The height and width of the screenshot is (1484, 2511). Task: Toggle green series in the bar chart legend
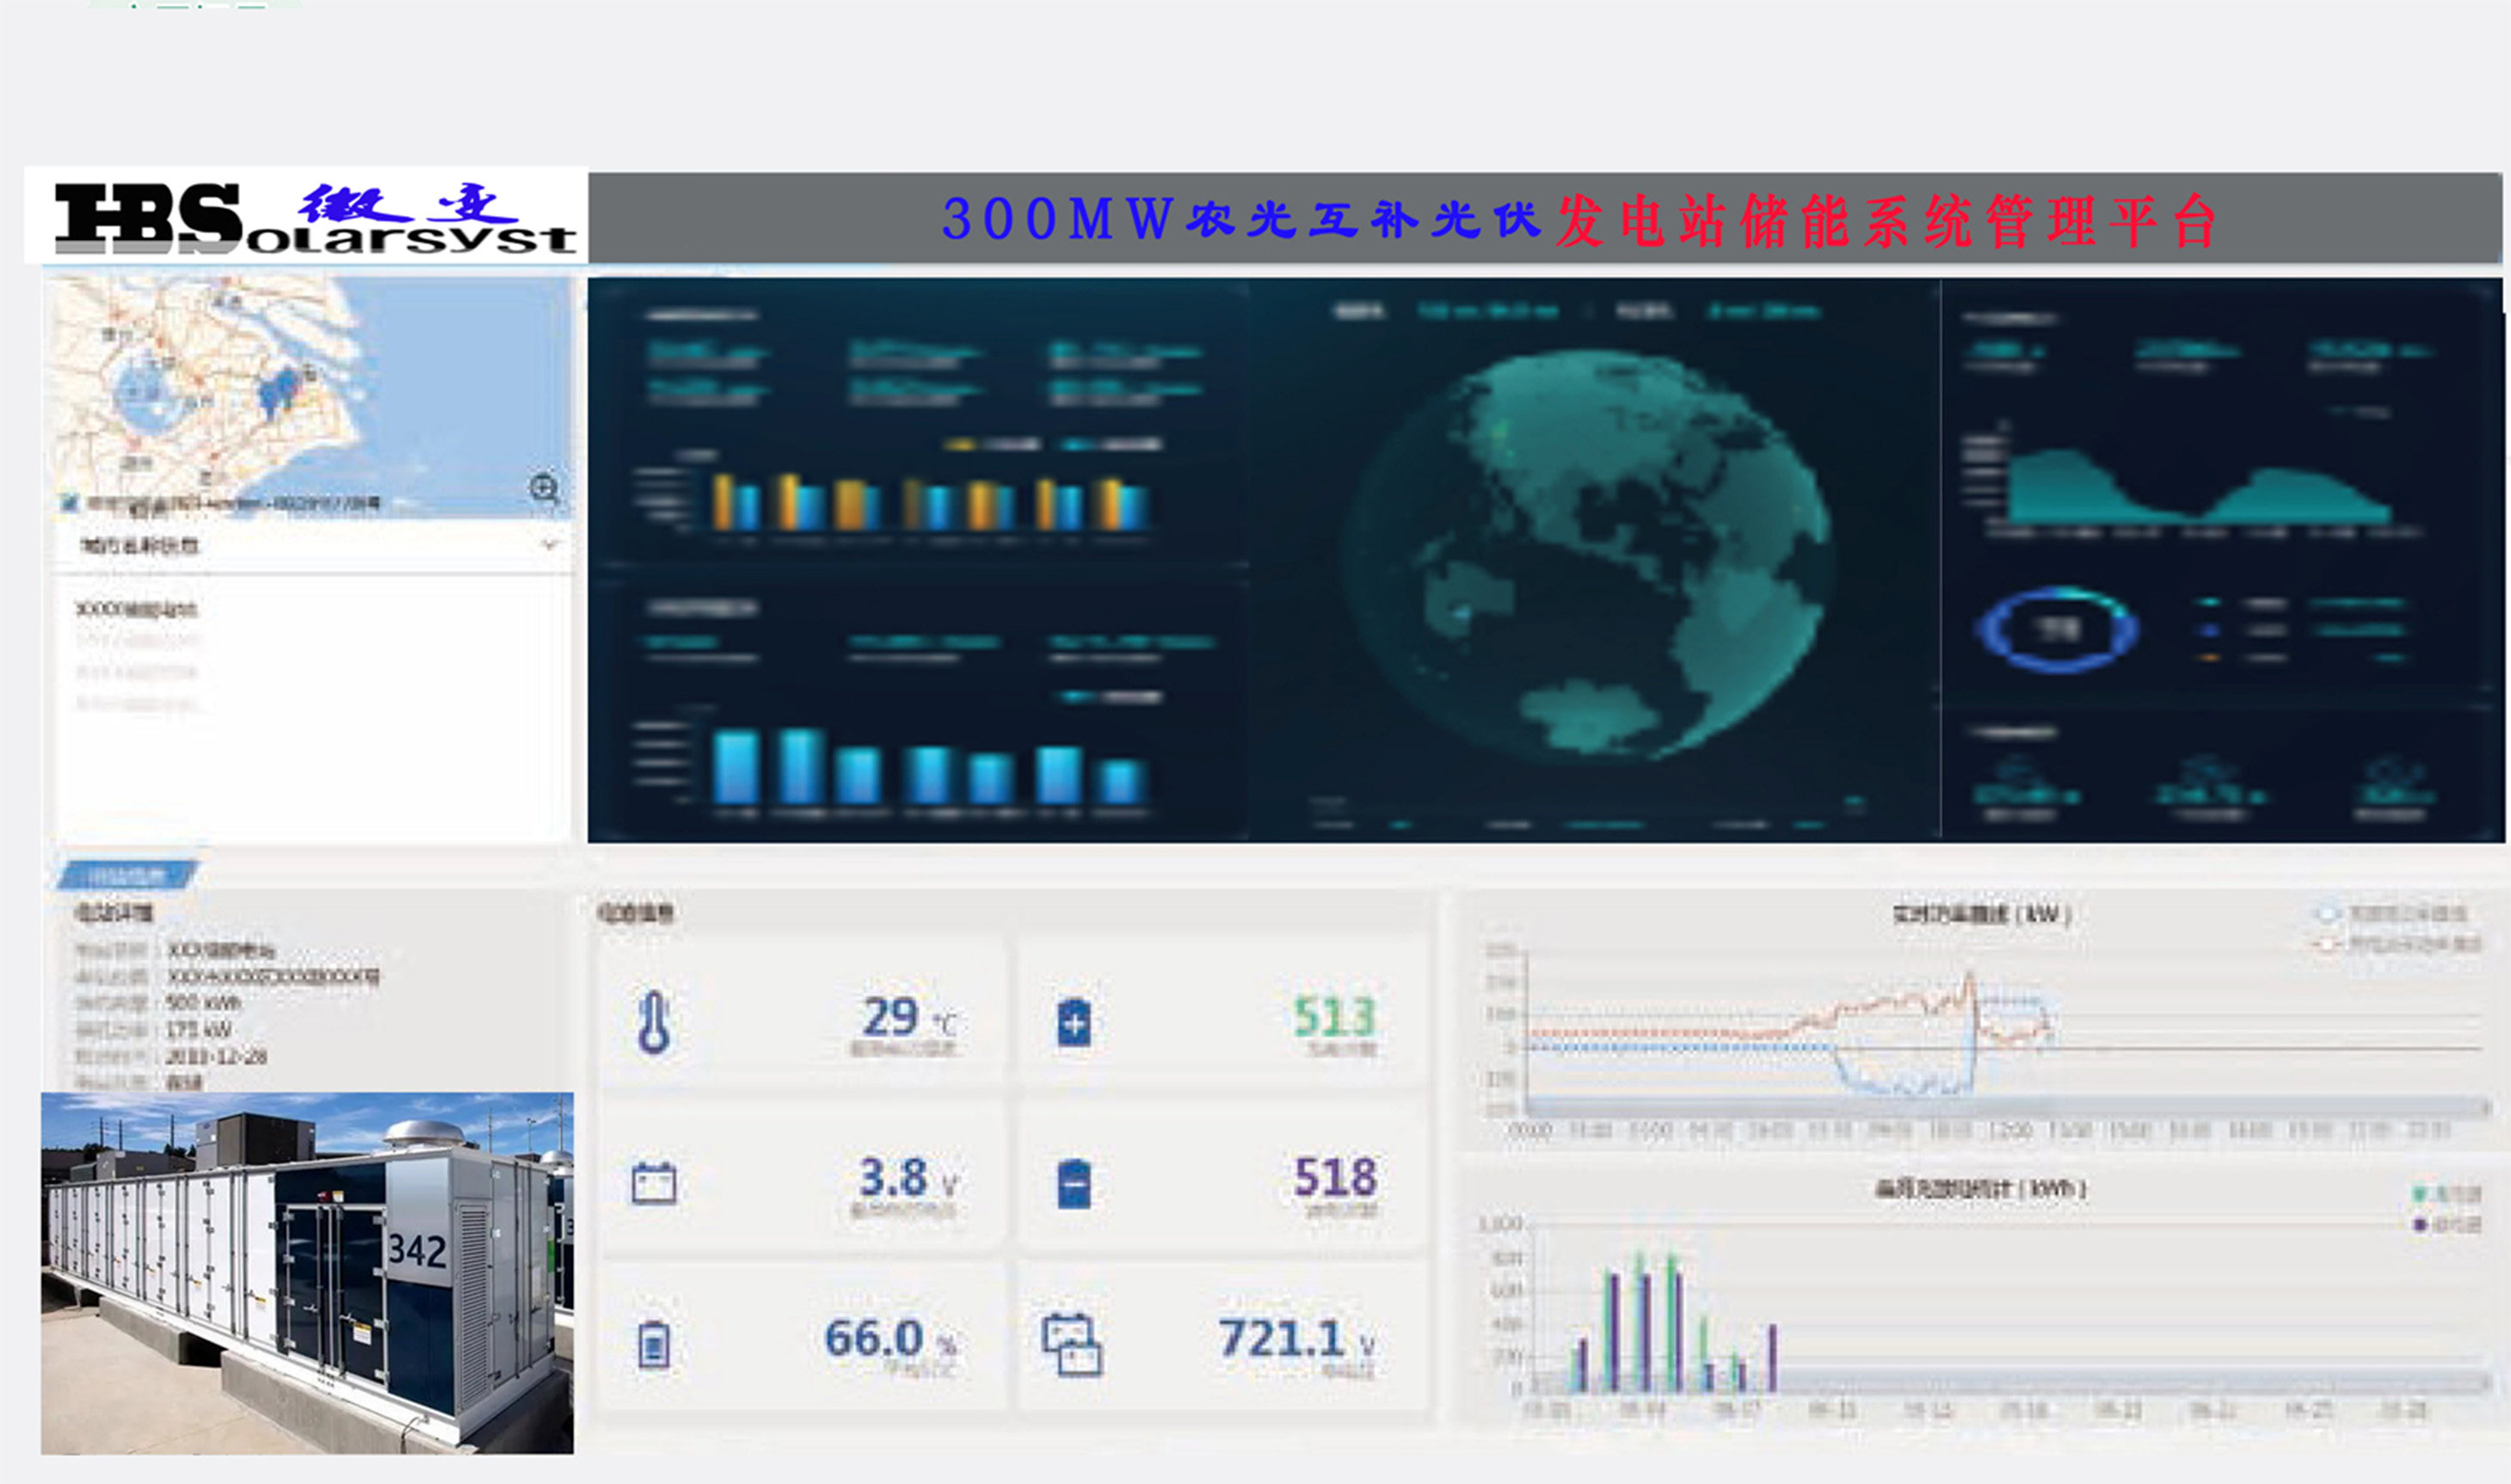tap(2419, 1194)
